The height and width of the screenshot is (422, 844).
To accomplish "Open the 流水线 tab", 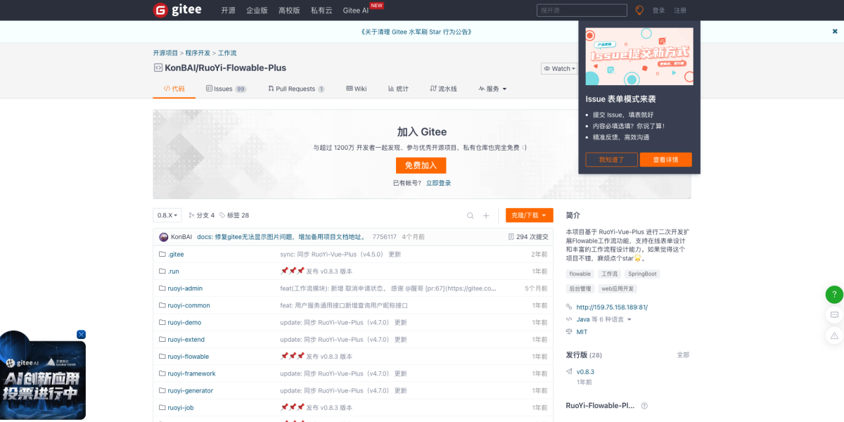I will coord(443,89).
